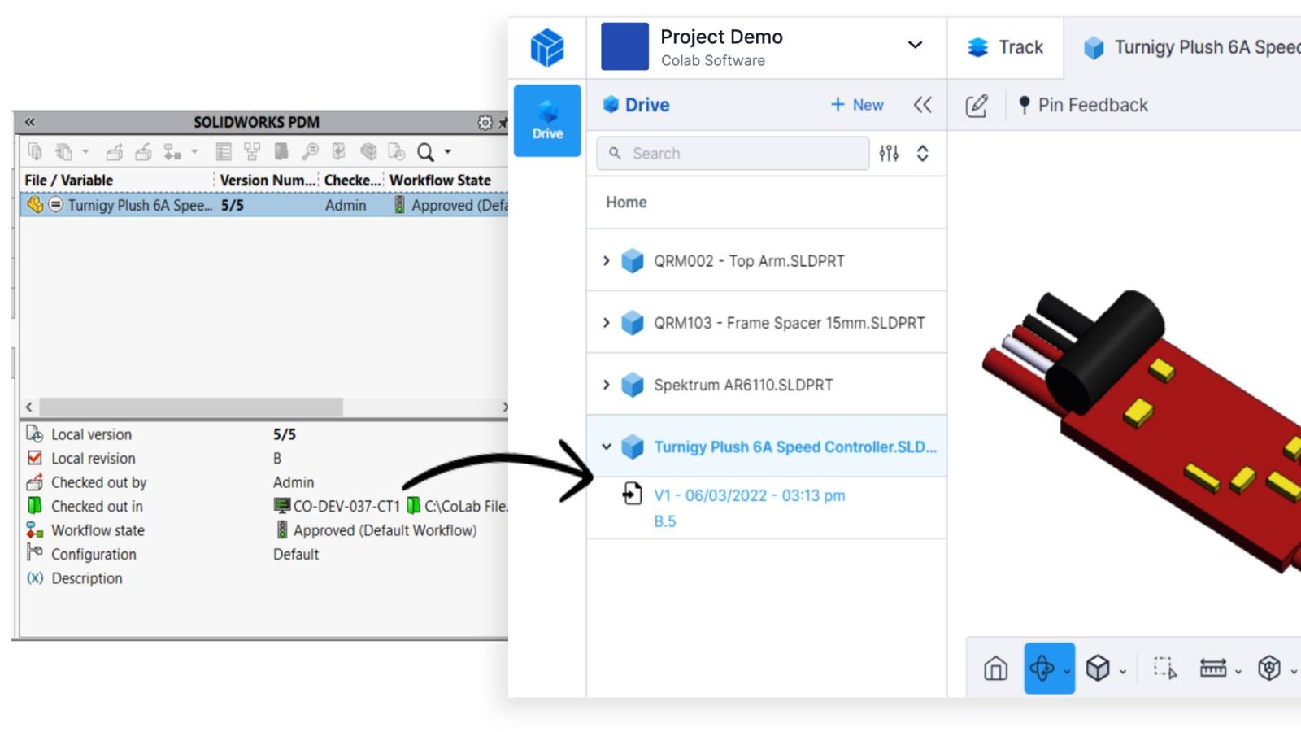Click PDM 3D part cube icon
Image resolution: width=1301 pixels, height=732 pixels.
click(x=368, y=151)
